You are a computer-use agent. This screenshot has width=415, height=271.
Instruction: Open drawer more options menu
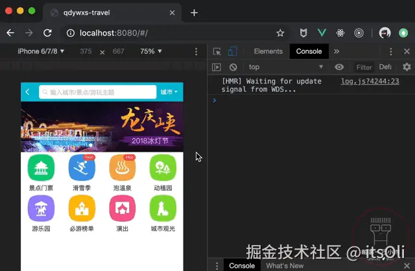(217, 266)
